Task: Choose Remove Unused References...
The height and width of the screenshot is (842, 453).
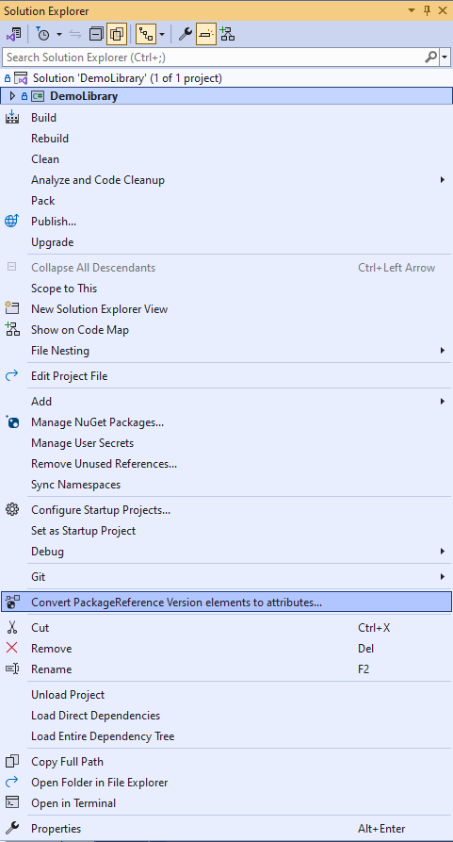Action: coord(226,463)
